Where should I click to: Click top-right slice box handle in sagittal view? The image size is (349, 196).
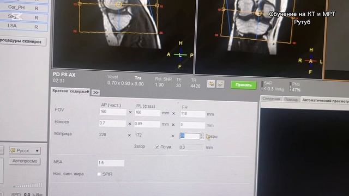click(x=157, y=5)
